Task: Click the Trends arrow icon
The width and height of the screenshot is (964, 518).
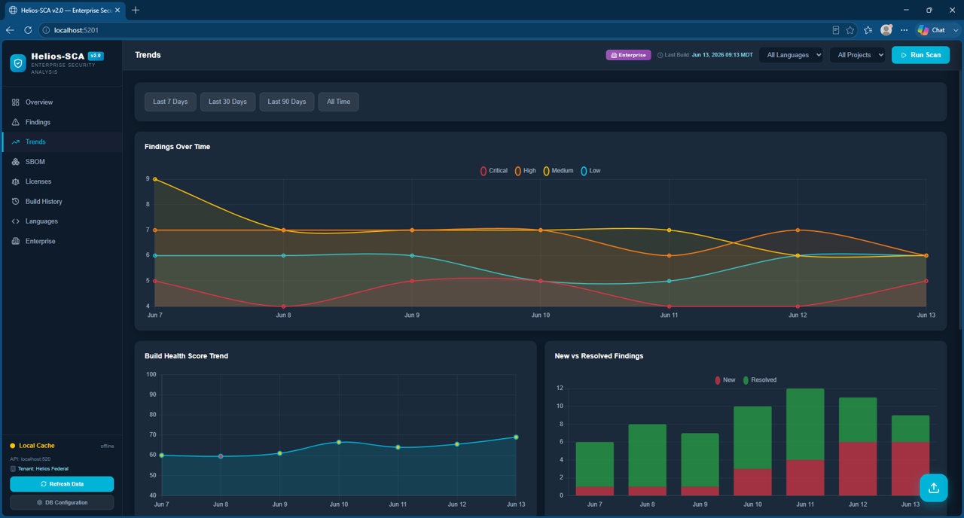Action: tap(15, 142)
